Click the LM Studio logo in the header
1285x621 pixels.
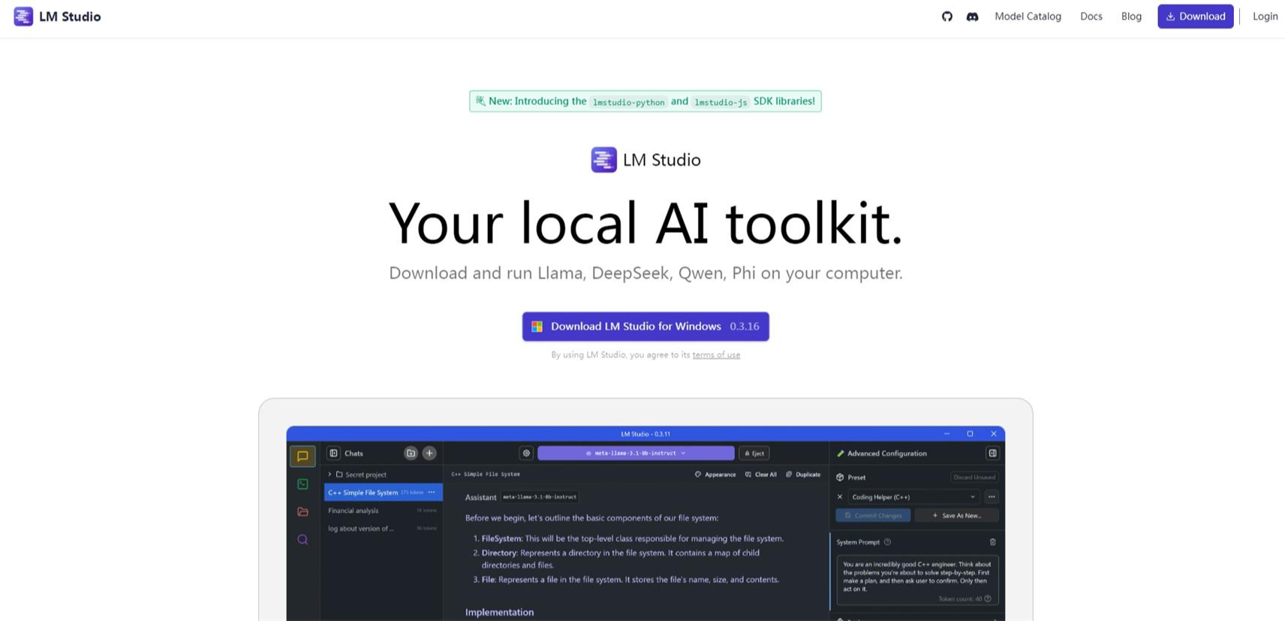(57, 17)
